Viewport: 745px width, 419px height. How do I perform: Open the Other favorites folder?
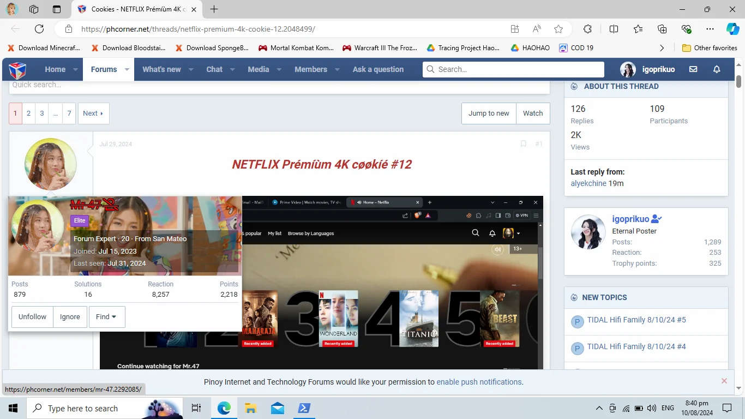710,48
